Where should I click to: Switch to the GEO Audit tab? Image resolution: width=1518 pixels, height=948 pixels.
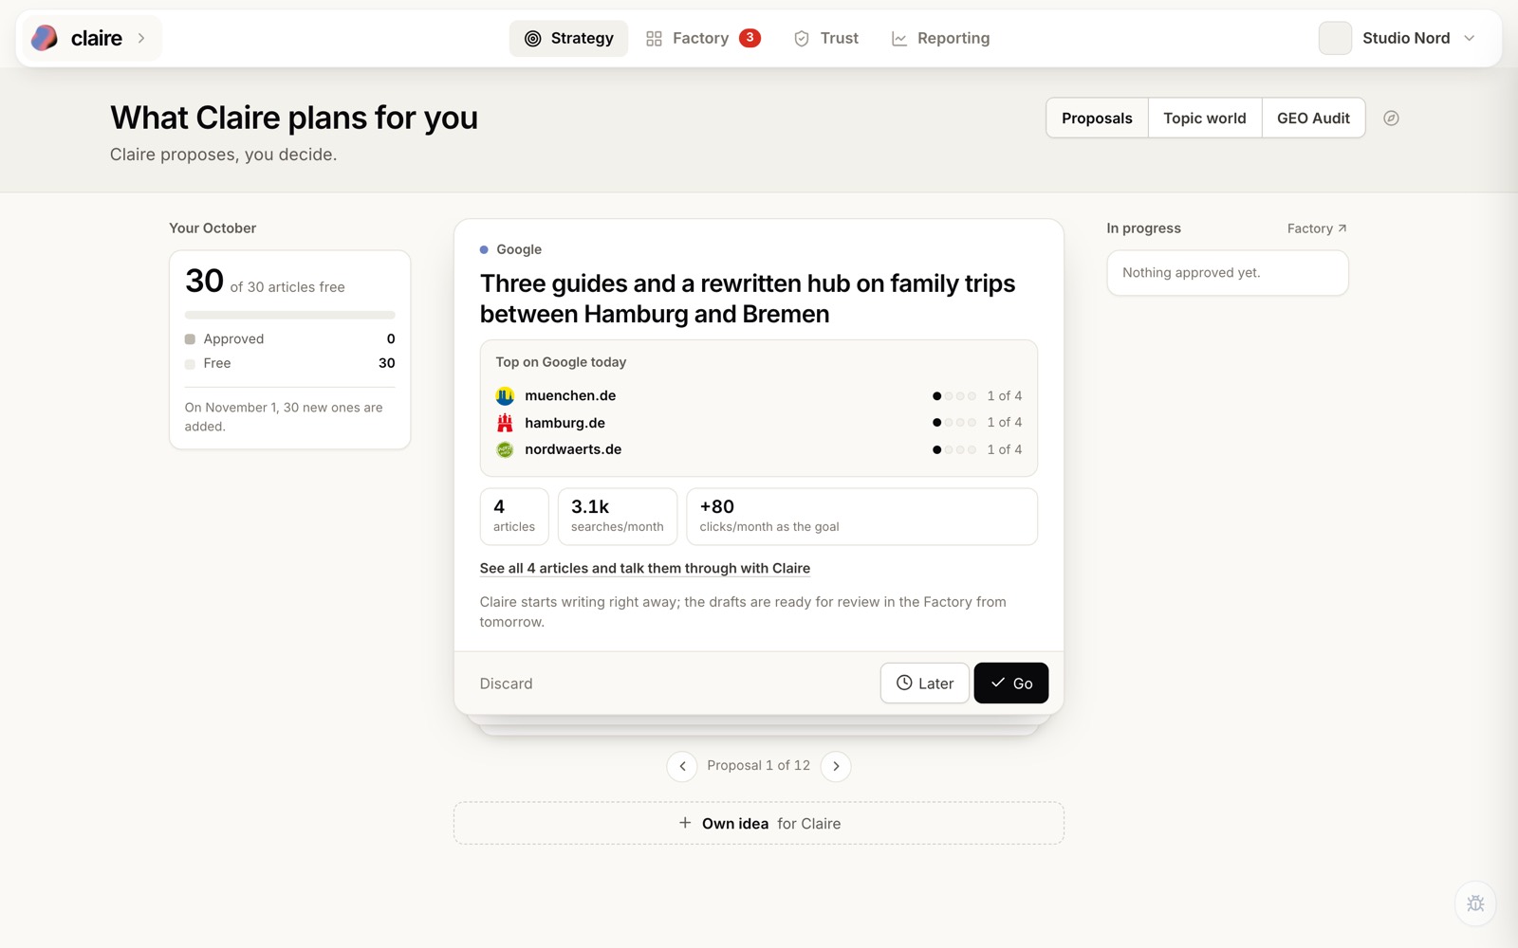(x=1313, y=118)
